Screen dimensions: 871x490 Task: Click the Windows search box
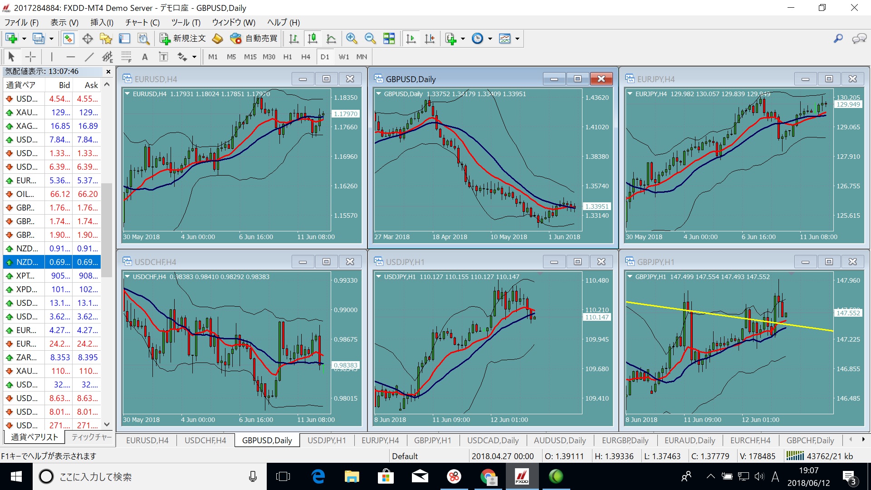click(150, 476)
